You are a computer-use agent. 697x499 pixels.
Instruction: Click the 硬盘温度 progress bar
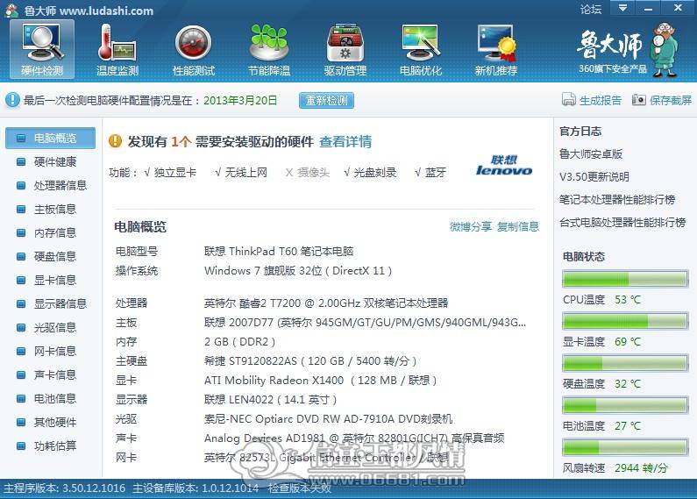tap(625, 363)
